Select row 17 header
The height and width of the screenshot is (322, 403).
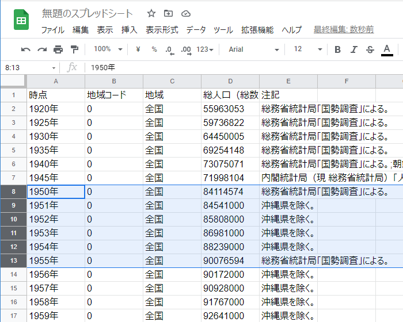13,316
